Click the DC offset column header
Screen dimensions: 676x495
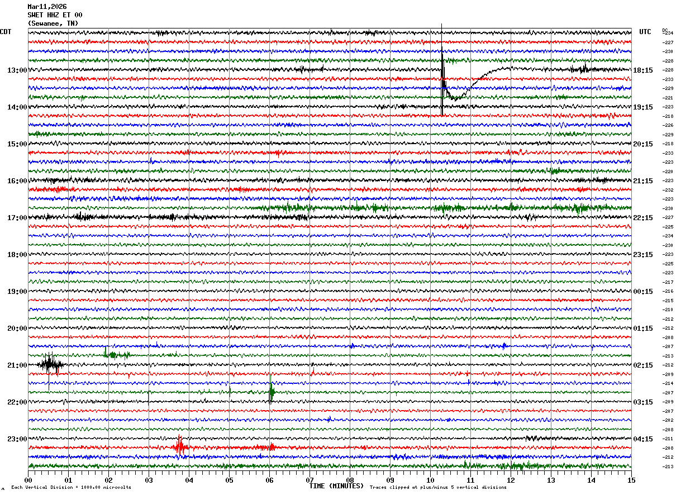pyautogui.click(x=665, y=30)
